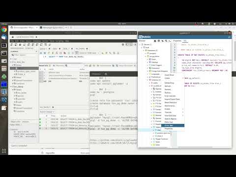Open Workbench preferences gear icon
236x177 pixels.
123,45
